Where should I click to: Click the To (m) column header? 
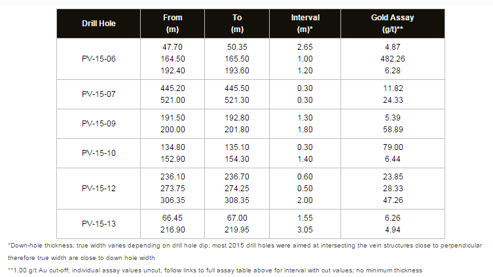(236, 24)
